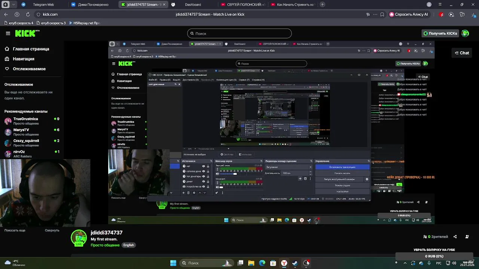Switch to Как Начать Стримить tab
This screenshot has width=479, height=269.
coord(293,4)
